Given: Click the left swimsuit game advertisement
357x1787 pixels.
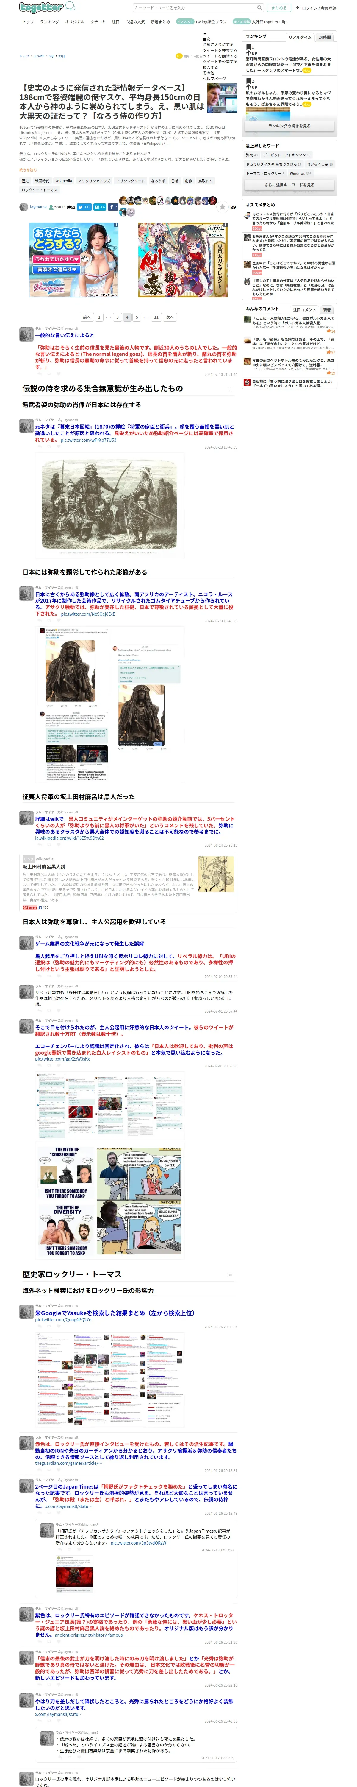Looking at the screenshot, I should click(x=73, y=260).
